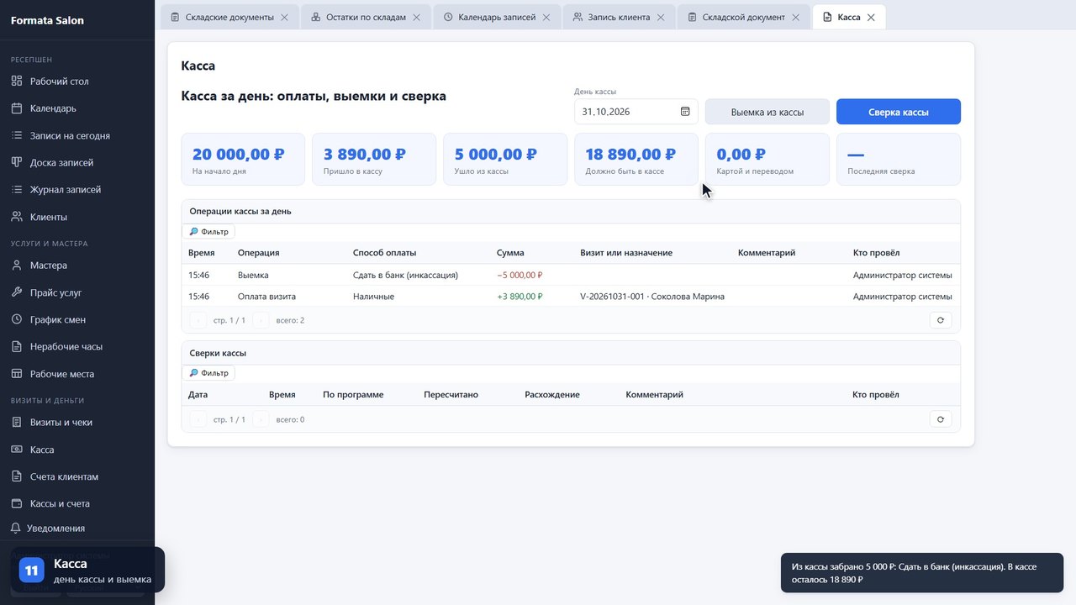This screenshot has width=1076, height=605.
Task: Select the Выемка operation row cell
Action: pos(253,275)
